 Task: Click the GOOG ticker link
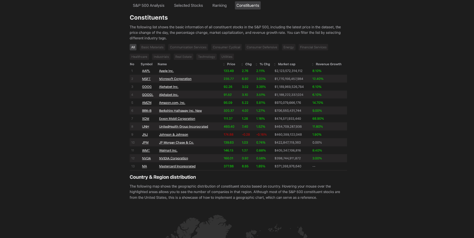pyautogui.click(x=147, y=87)
